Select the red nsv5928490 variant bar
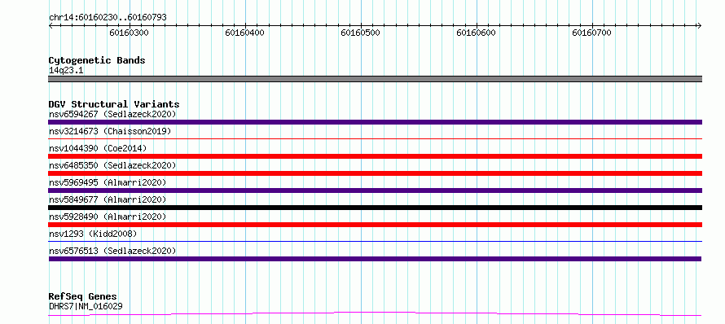This screenshot has width=725, height=324. pos(375,225)
